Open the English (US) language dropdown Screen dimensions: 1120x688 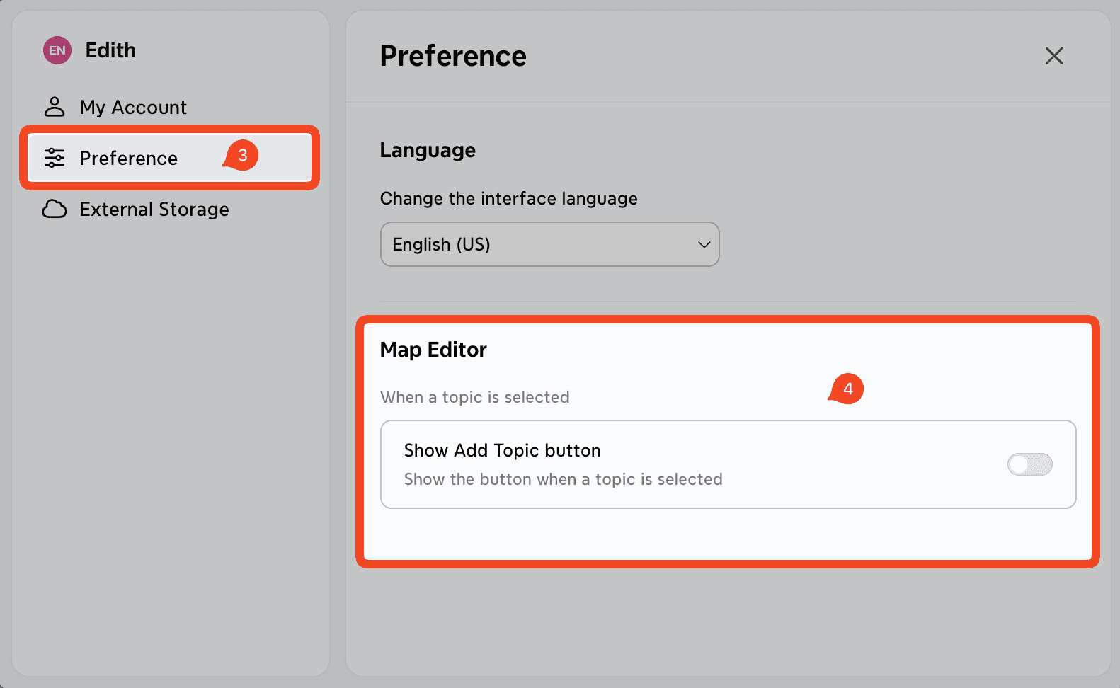(550, 244)
